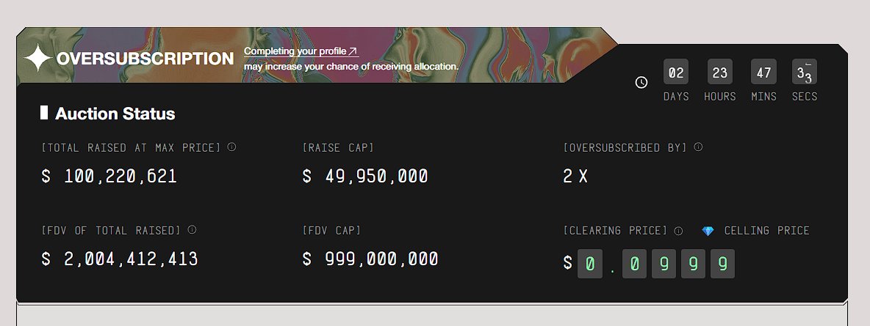Click info icon next to FDV of Total Raised
870x326 pixels.
point(192,230)
